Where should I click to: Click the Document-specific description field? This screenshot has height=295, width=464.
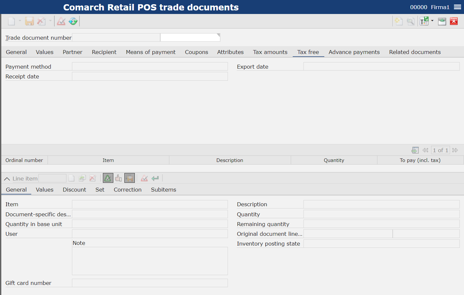coord(150,214)
